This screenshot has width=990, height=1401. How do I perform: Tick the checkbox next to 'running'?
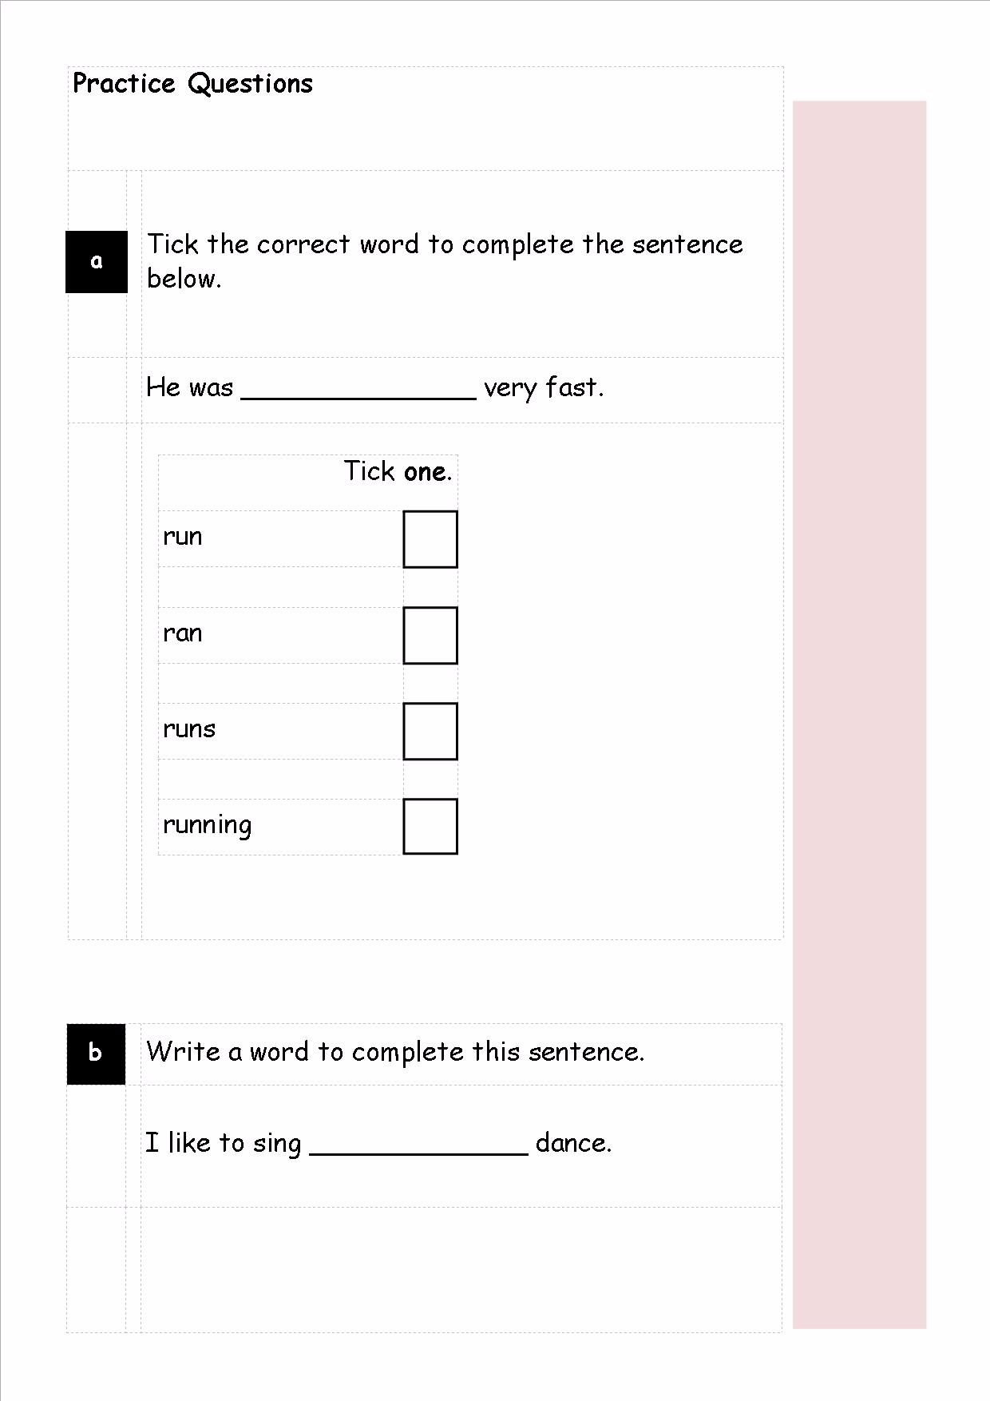430,827
